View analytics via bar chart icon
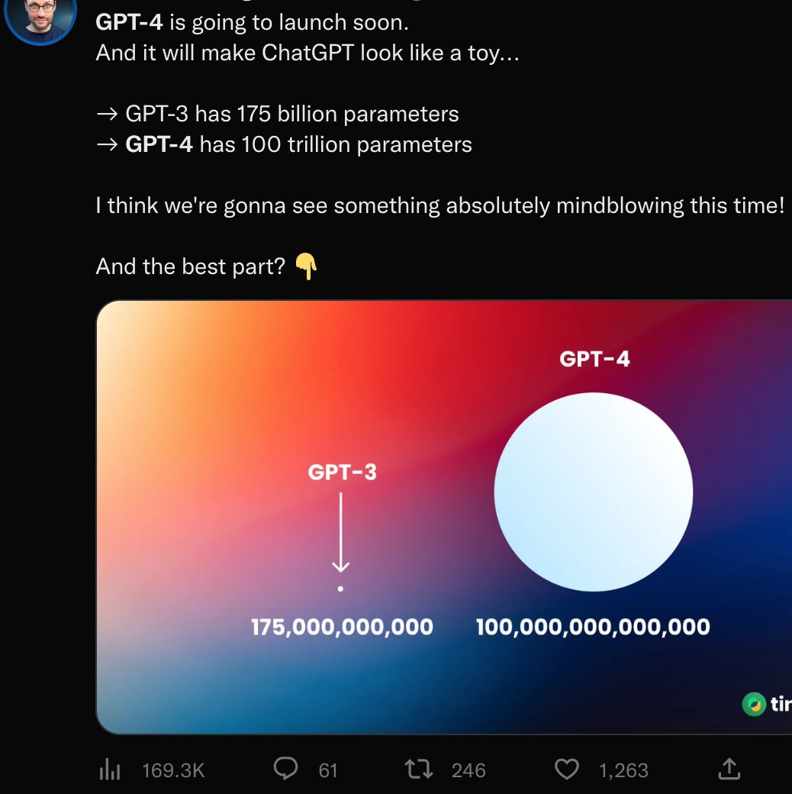The height and width of the screenshot is (794, 792). click(x=110, y=770)
